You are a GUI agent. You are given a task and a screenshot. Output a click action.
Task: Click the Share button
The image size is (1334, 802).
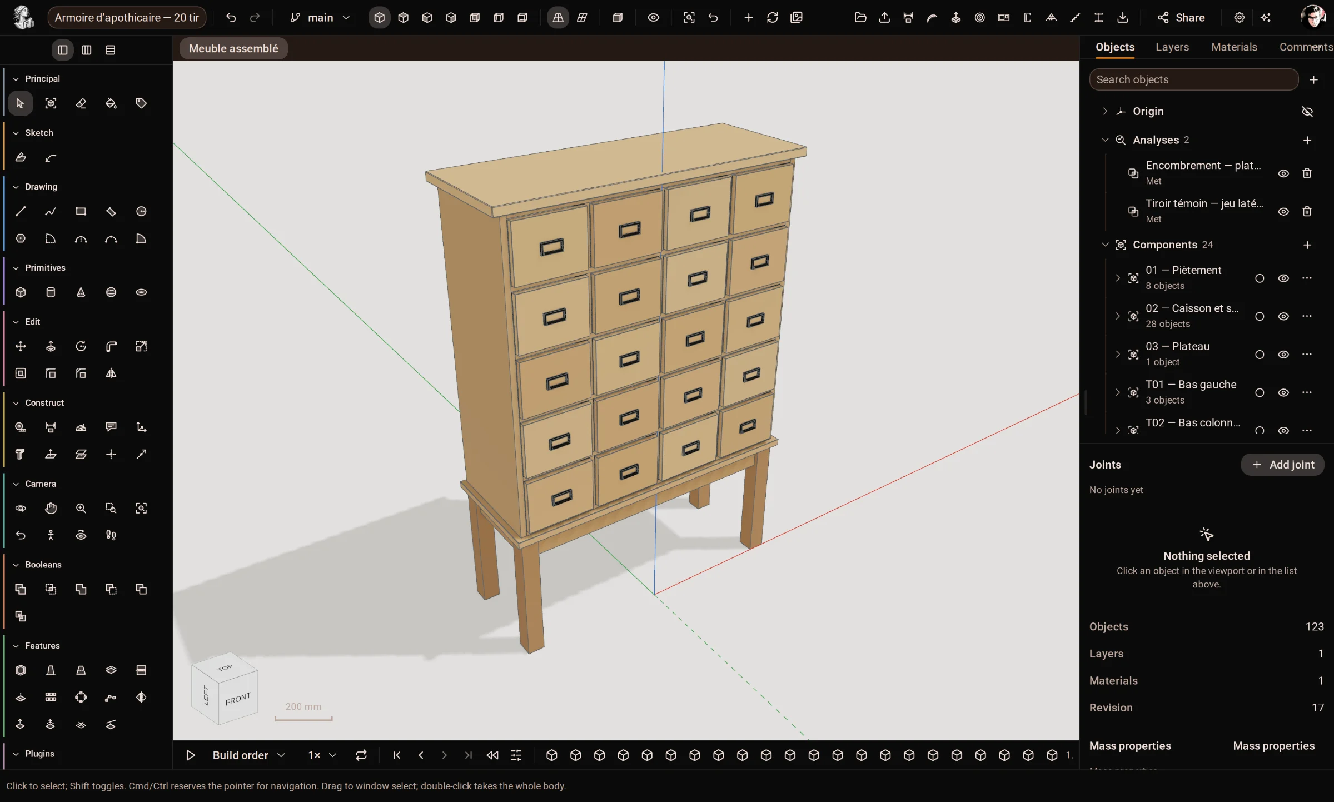(x=1181, y=18)
